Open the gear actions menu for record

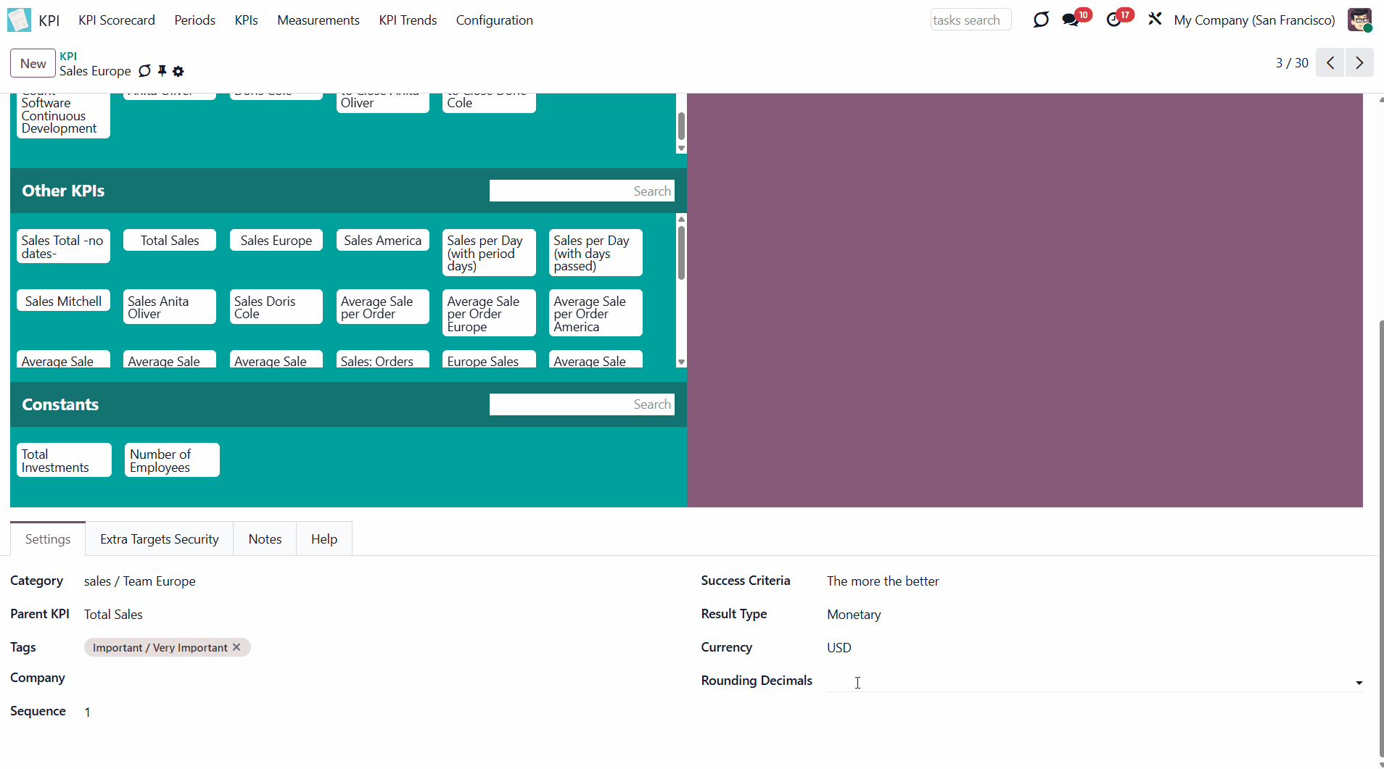coord(178,71)
